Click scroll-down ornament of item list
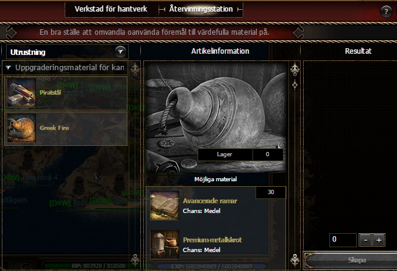This screenshot has width=397, height=271. point(135,260)
